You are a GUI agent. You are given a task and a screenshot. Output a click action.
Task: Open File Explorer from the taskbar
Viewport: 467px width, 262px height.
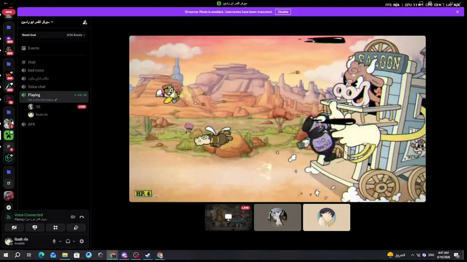click(x=65, y=255)
